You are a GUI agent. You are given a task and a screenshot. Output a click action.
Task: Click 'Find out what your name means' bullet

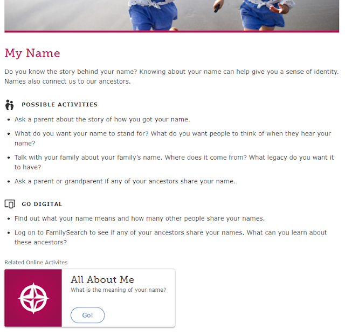click(x=139, y=218)
